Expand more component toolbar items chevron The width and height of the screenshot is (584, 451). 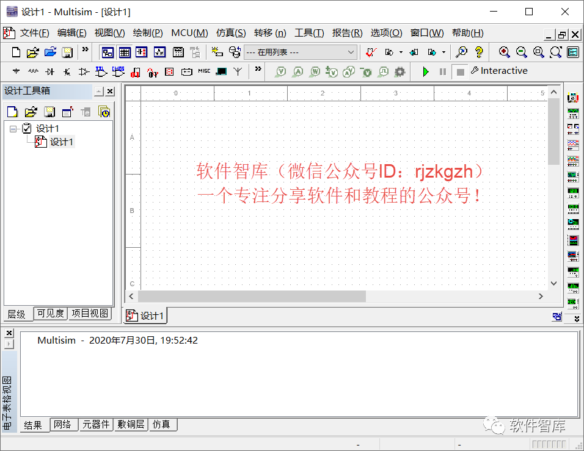[258, 69]
